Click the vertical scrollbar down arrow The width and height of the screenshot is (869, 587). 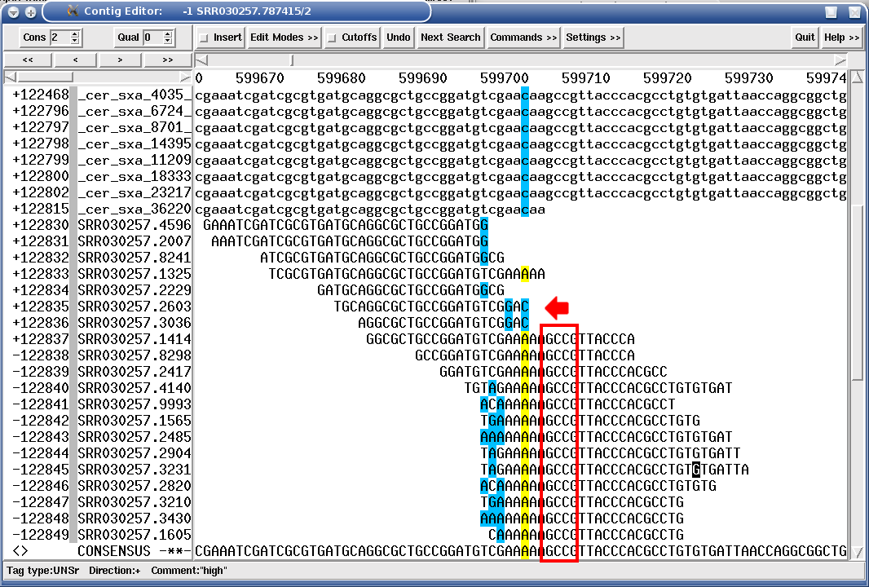[857, 552]
